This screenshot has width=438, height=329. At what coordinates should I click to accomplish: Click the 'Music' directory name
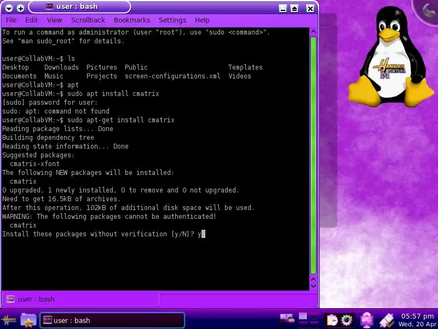click(54, 76)
